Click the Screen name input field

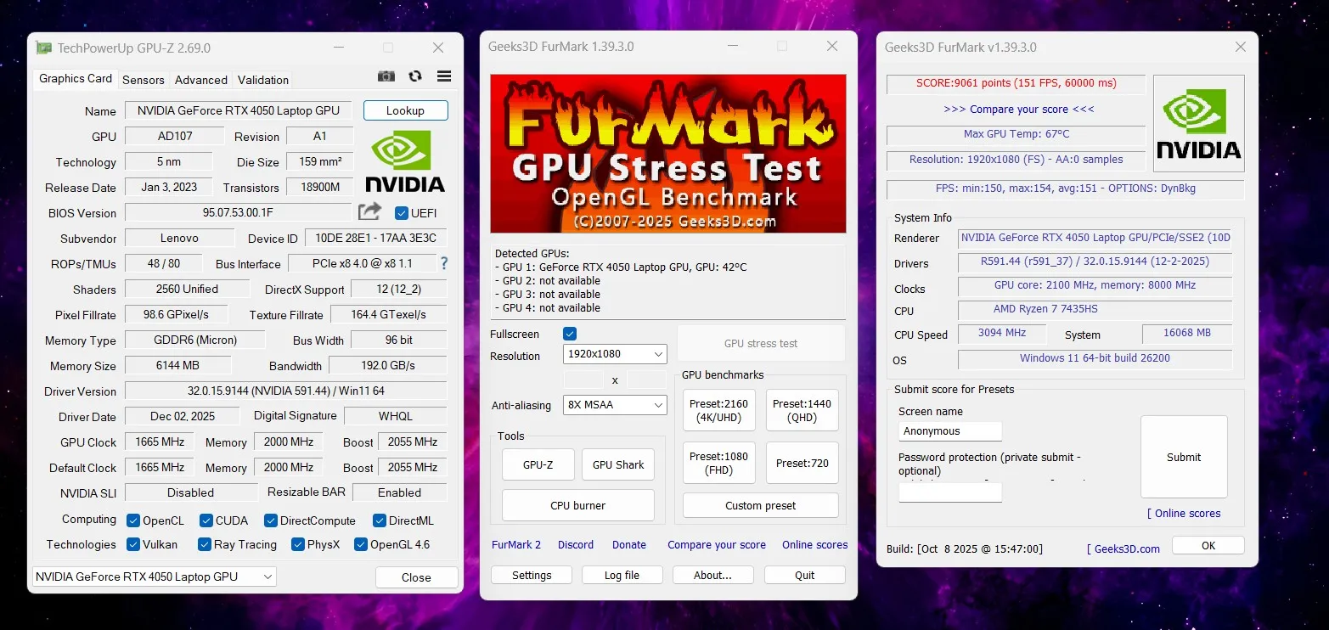point(950,431)
